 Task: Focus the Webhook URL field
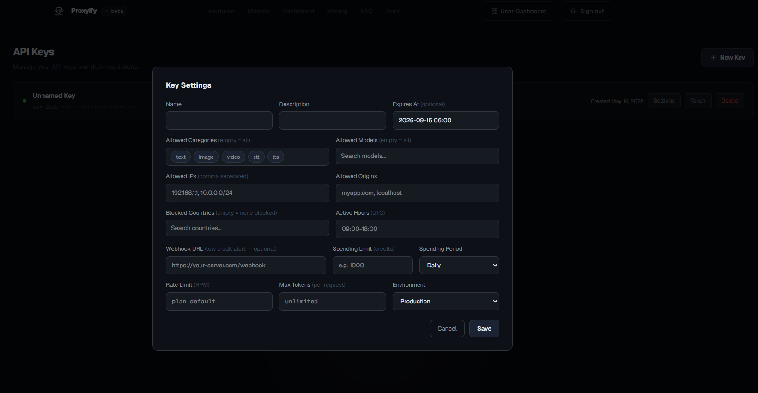[x=246, y=266]
